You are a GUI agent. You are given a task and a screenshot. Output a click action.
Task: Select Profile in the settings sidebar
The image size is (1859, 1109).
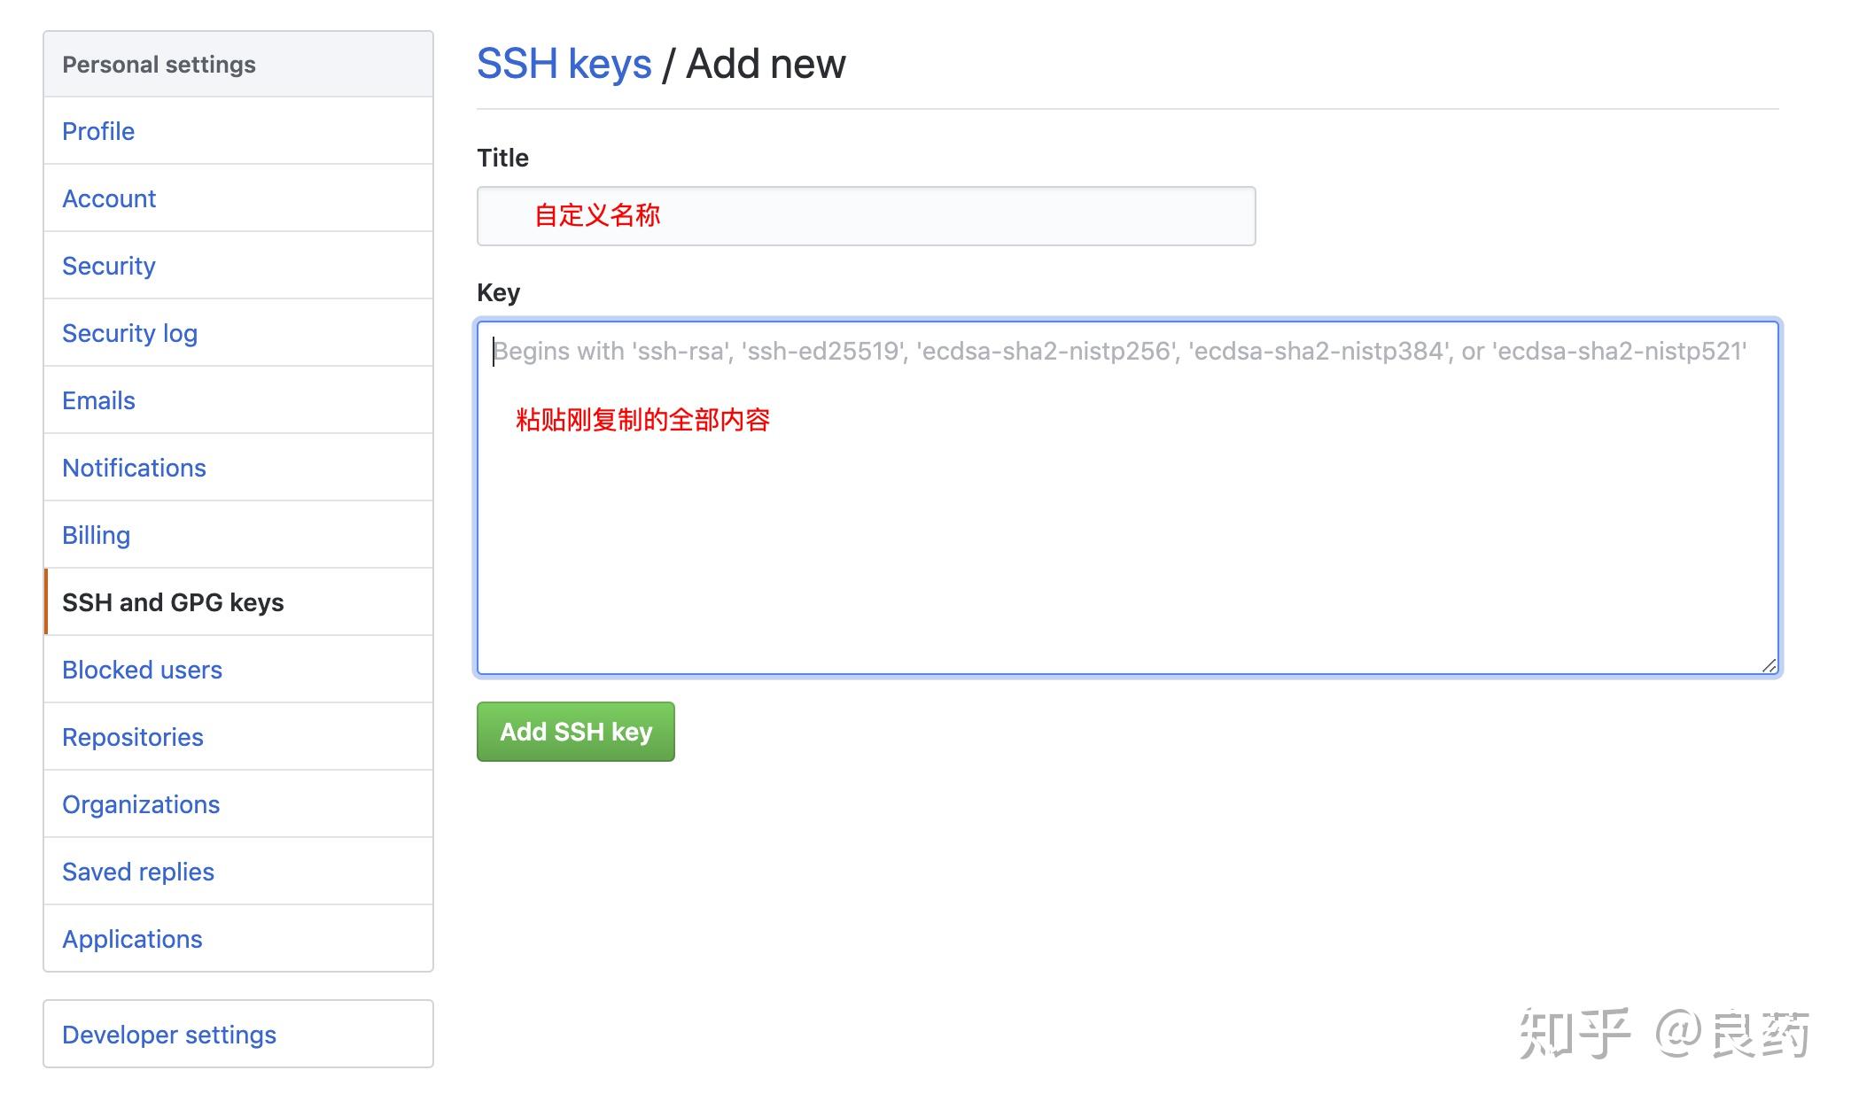coord(98,131)
